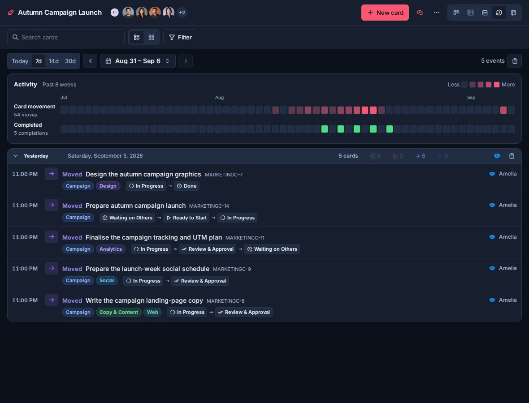Click the first male member avatar
Image resolution: width=529 pixels, height=403 pixels.
coord(128,13)
